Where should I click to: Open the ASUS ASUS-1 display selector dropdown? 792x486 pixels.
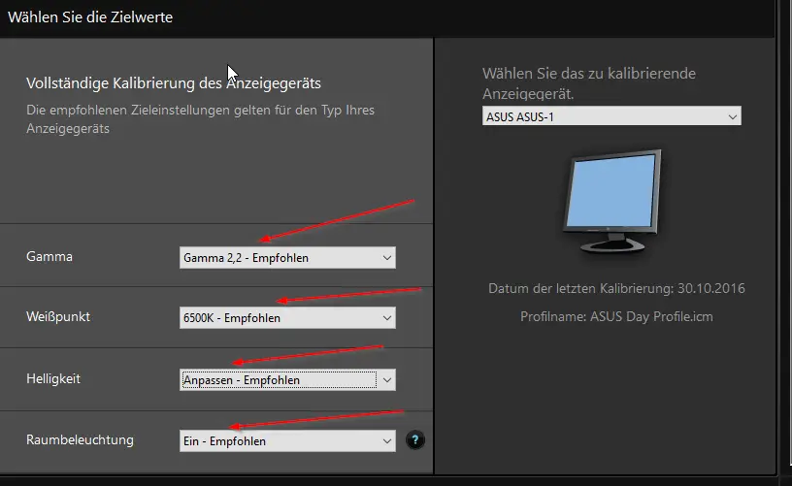coord(611,116)
